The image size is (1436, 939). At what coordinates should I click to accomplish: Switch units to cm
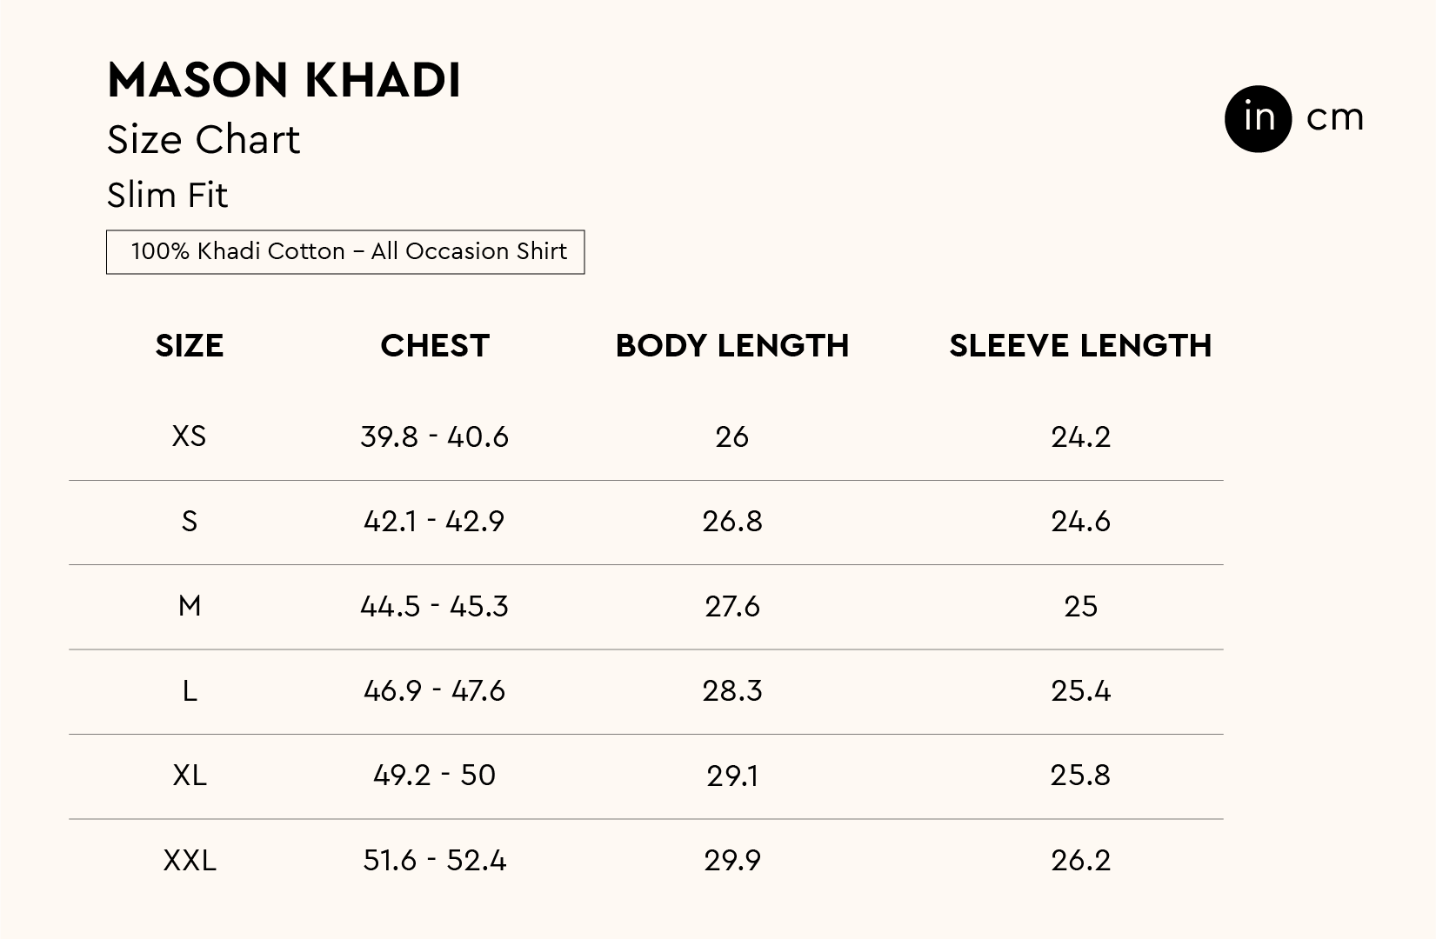1334,118
